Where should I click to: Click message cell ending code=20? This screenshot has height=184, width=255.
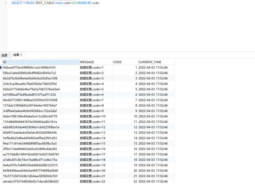coord(96,171)
